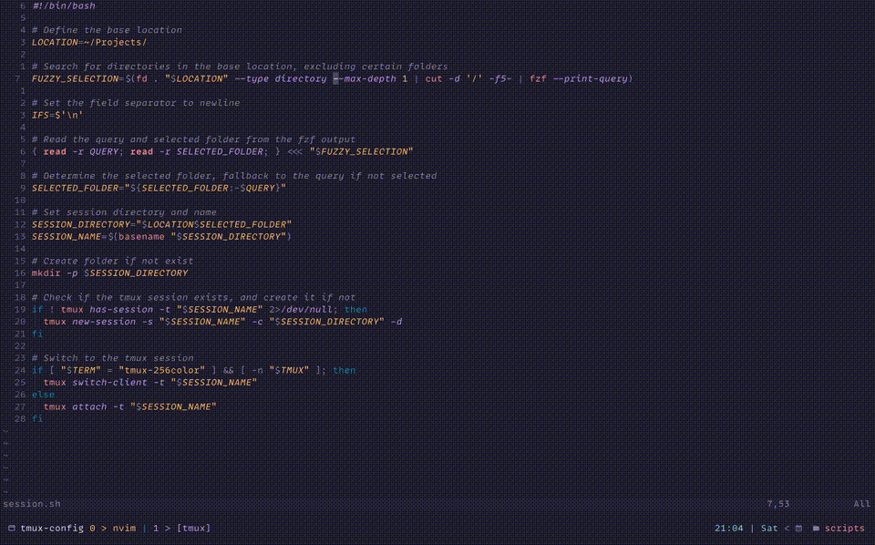
Task: Click the All scroll position indicator
Action: (861, 503)
